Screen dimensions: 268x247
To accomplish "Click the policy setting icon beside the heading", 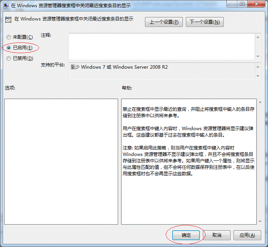I will point(8,19).
